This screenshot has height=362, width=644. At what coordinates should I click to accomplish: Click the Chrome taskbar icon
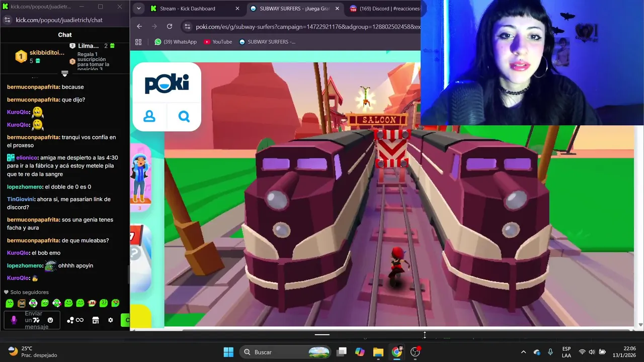click(397, 352)
